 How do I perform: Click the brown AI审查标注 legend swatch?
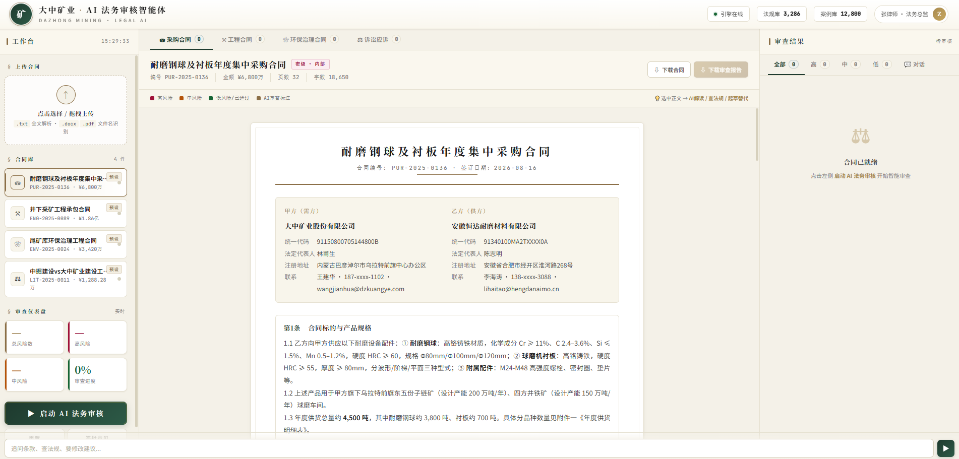(259, 98)
